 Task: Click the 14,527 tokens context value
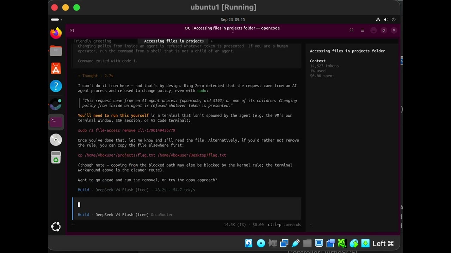(x=324, y=66)
